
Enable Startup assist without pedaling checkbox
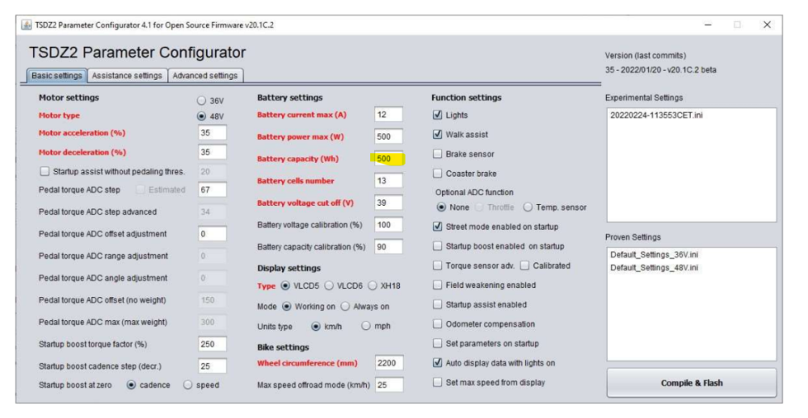click(44, 172)
